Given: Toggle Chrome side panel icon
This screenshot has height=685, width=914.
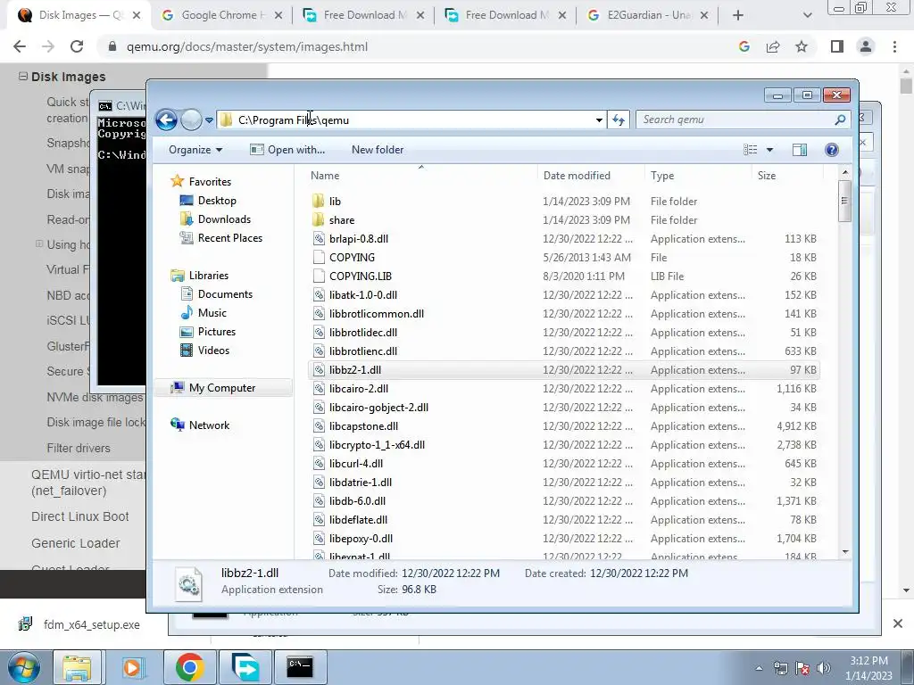Looking at the screenshot, I should pyautogui.click(x=837, y=46).
